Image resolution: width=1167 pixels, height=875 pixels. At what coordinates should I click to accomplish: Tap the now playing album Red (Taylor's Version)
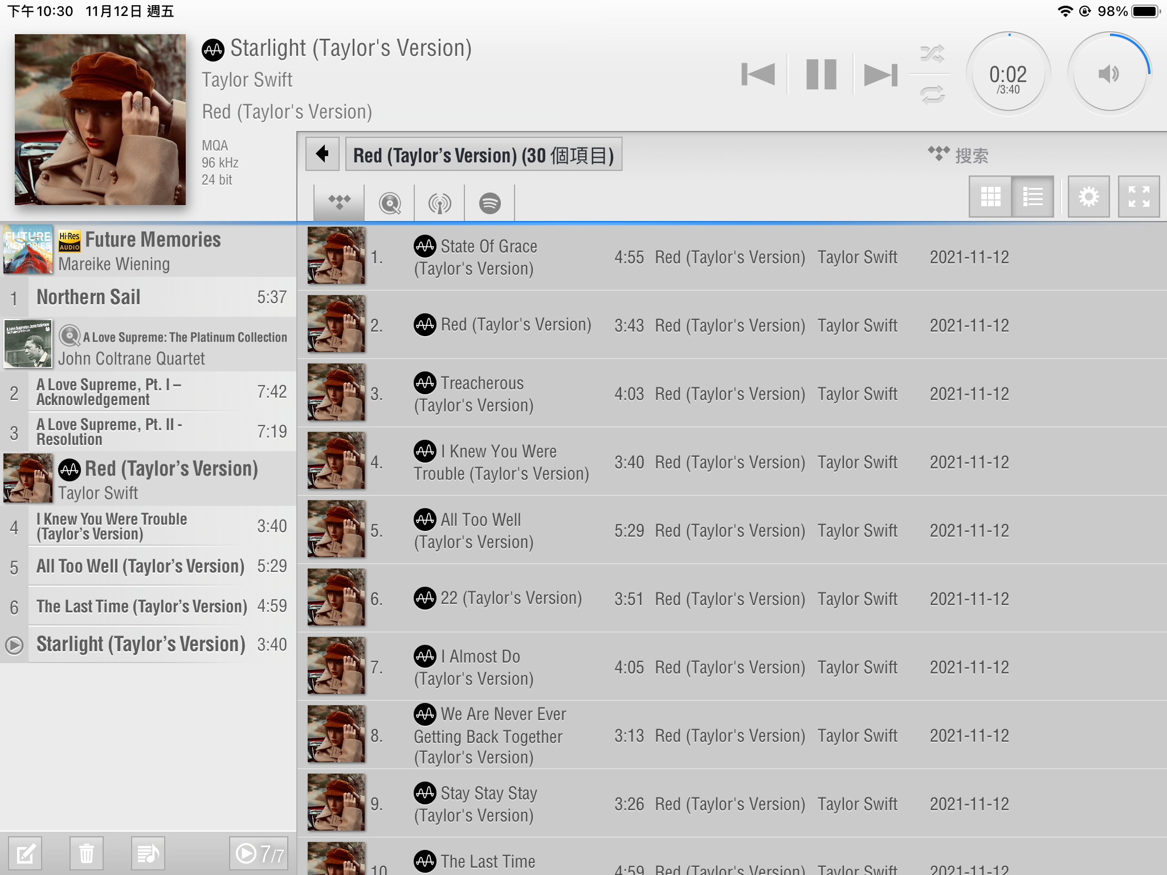point(287,112)
